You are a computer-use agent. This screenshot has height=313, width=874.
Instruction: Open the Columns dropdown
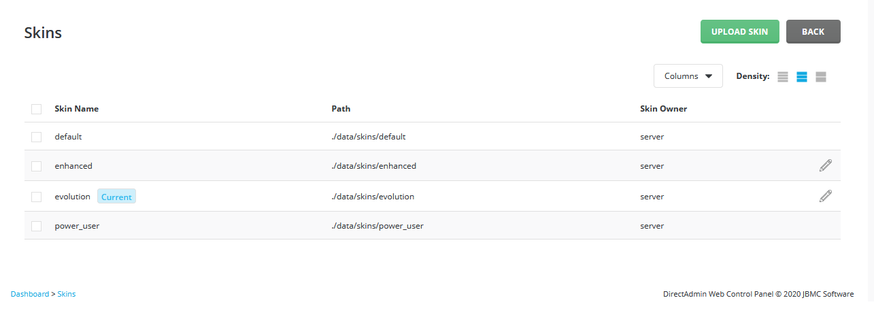(688, 76)
